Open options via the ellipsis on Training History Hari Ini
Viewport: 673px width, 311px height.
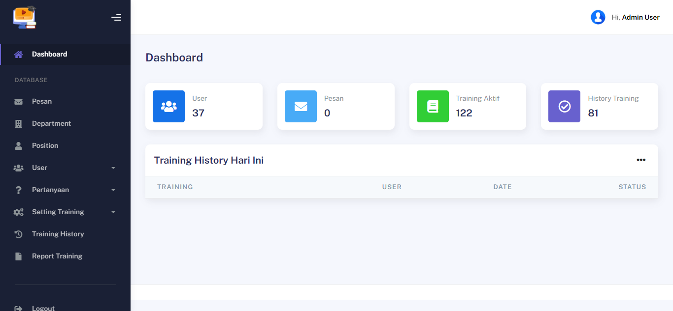pos(641,160)
